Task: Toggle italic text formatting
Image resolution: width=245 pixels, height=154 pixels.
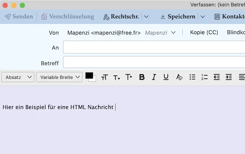Action: point(154,77)
